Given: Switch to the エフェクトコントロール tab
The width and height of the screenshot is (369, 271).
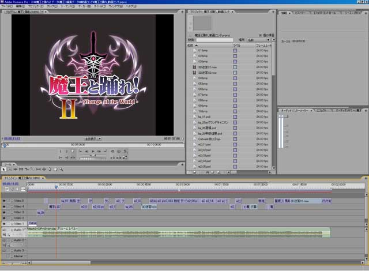Looking at the screenshot, I should coord(324,13).
